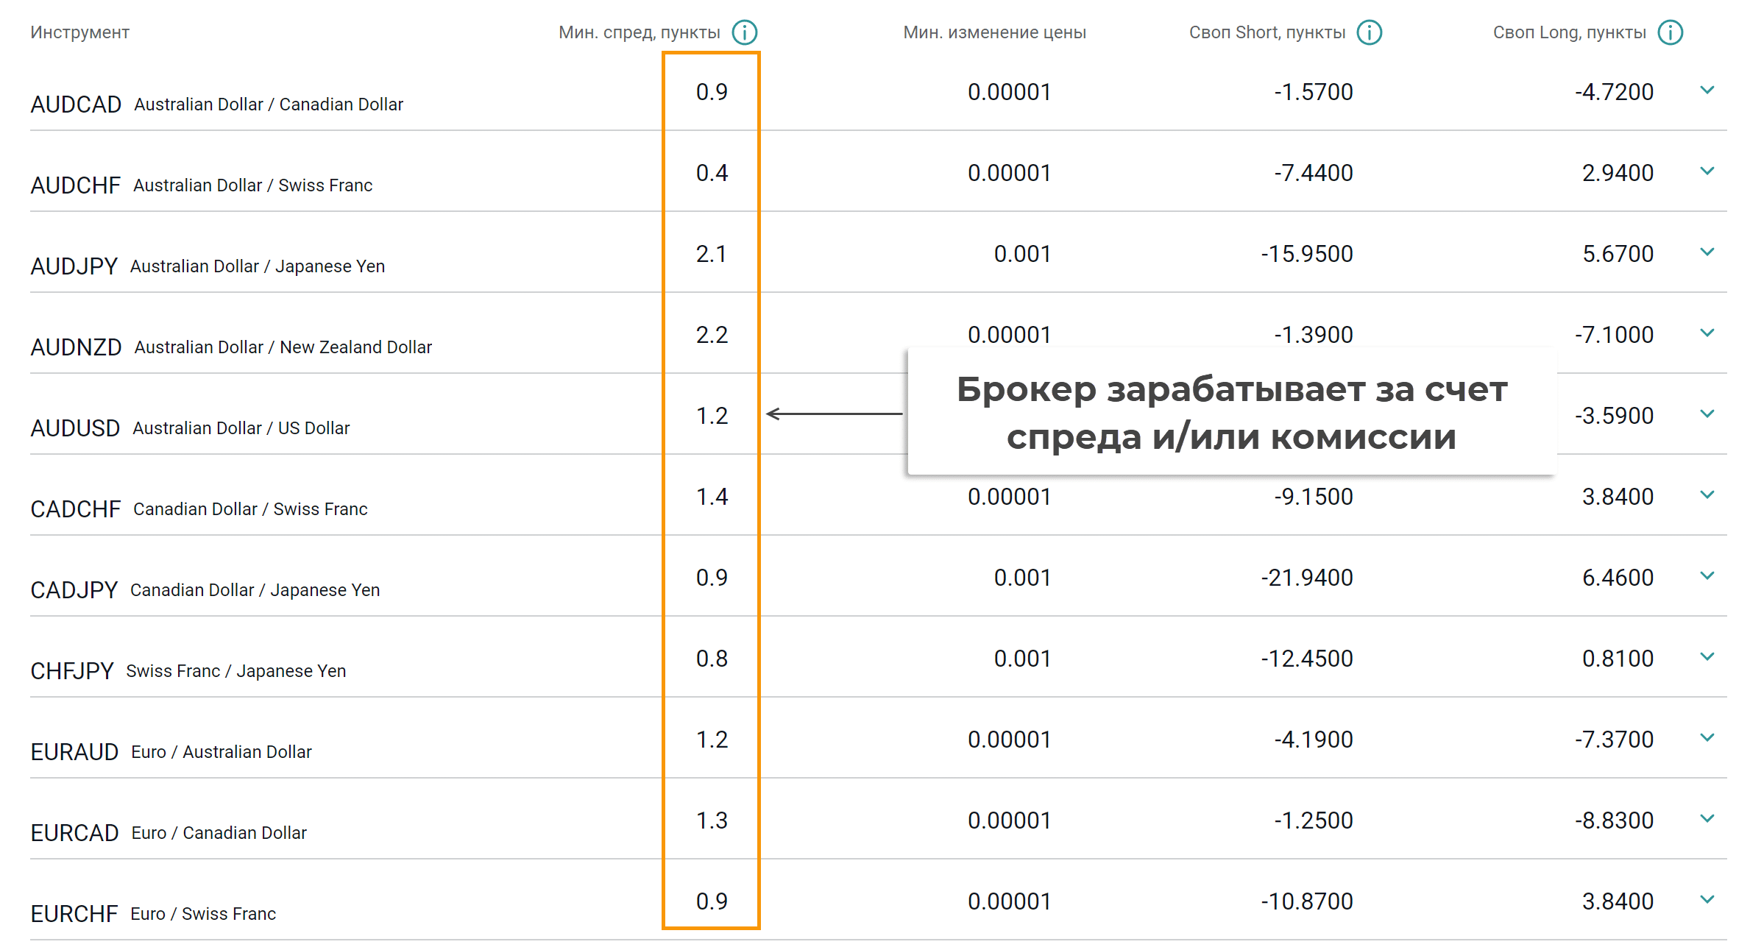Open CHFJPY row chevron
Viewport: 1750px width, 950px height.
click(x=1707, y=657)
